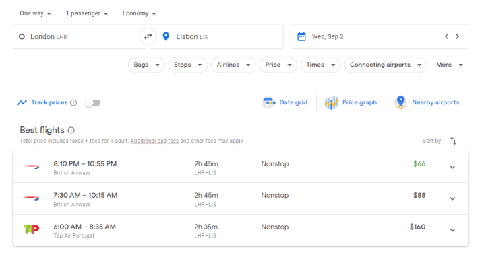Go to next departure date
The height and width of the screenshot is (255, 484).
tap(458, 36)
